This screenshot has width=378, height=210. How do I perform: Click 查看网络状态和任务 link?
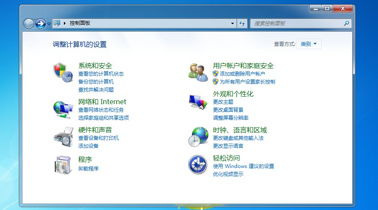point(101,110)
